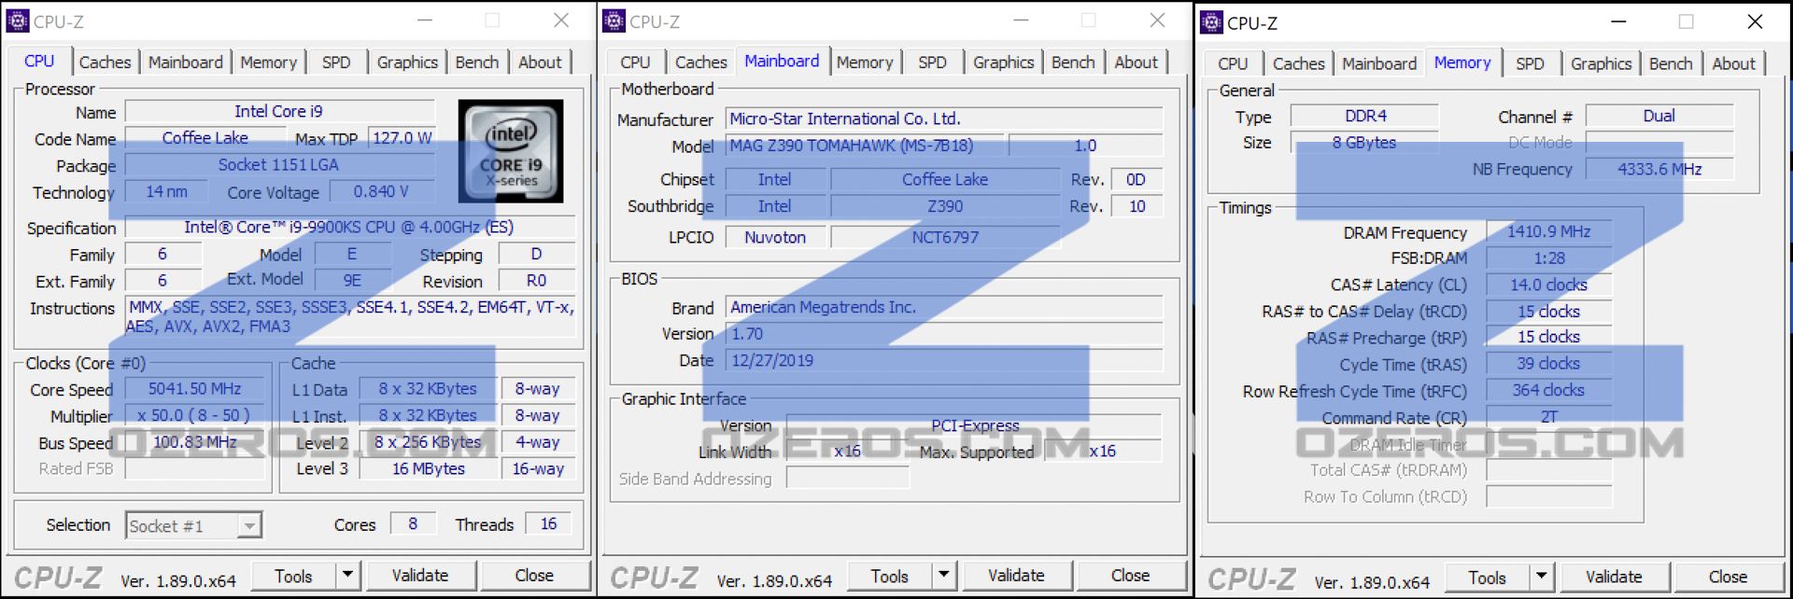Click the LPCIO value NCT6797
The image size is (1793, 599).
(945, 237)
